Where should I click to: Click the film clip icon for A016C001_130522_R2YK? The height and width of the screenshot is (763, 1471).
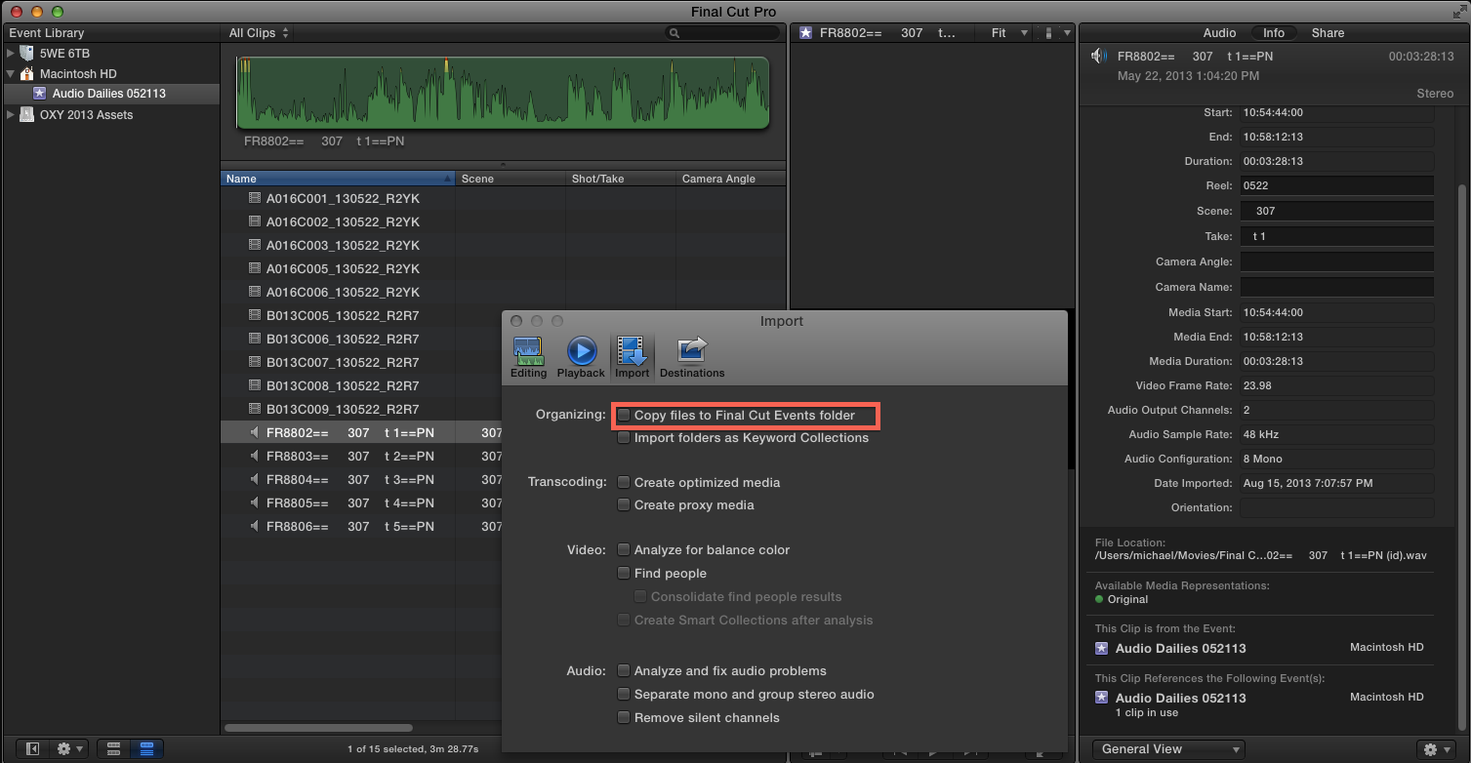pyautogui.click(x=255, y=198)
